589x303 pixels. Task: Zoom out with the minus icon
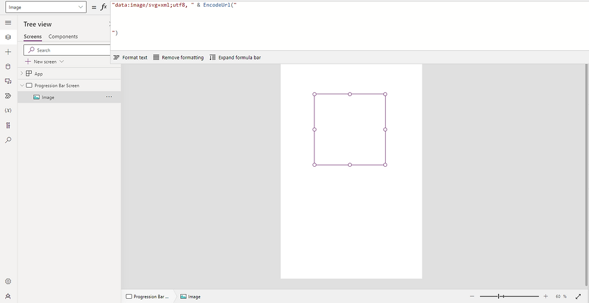click(472, 296)
